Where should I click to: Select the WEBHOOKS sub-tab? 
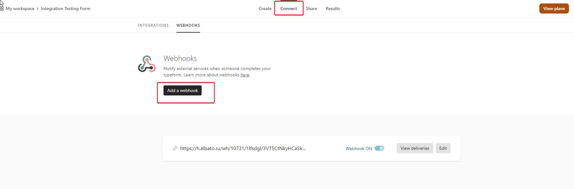pos(188,25)
